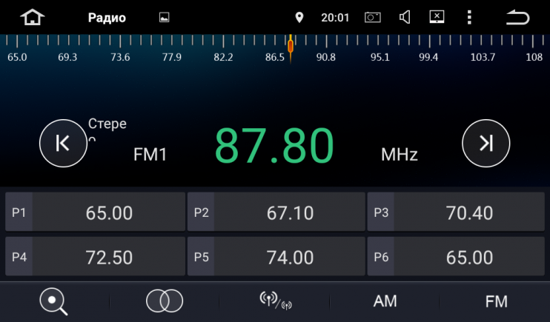
Task: Go back using the return arrow
Action: point(517,17)
